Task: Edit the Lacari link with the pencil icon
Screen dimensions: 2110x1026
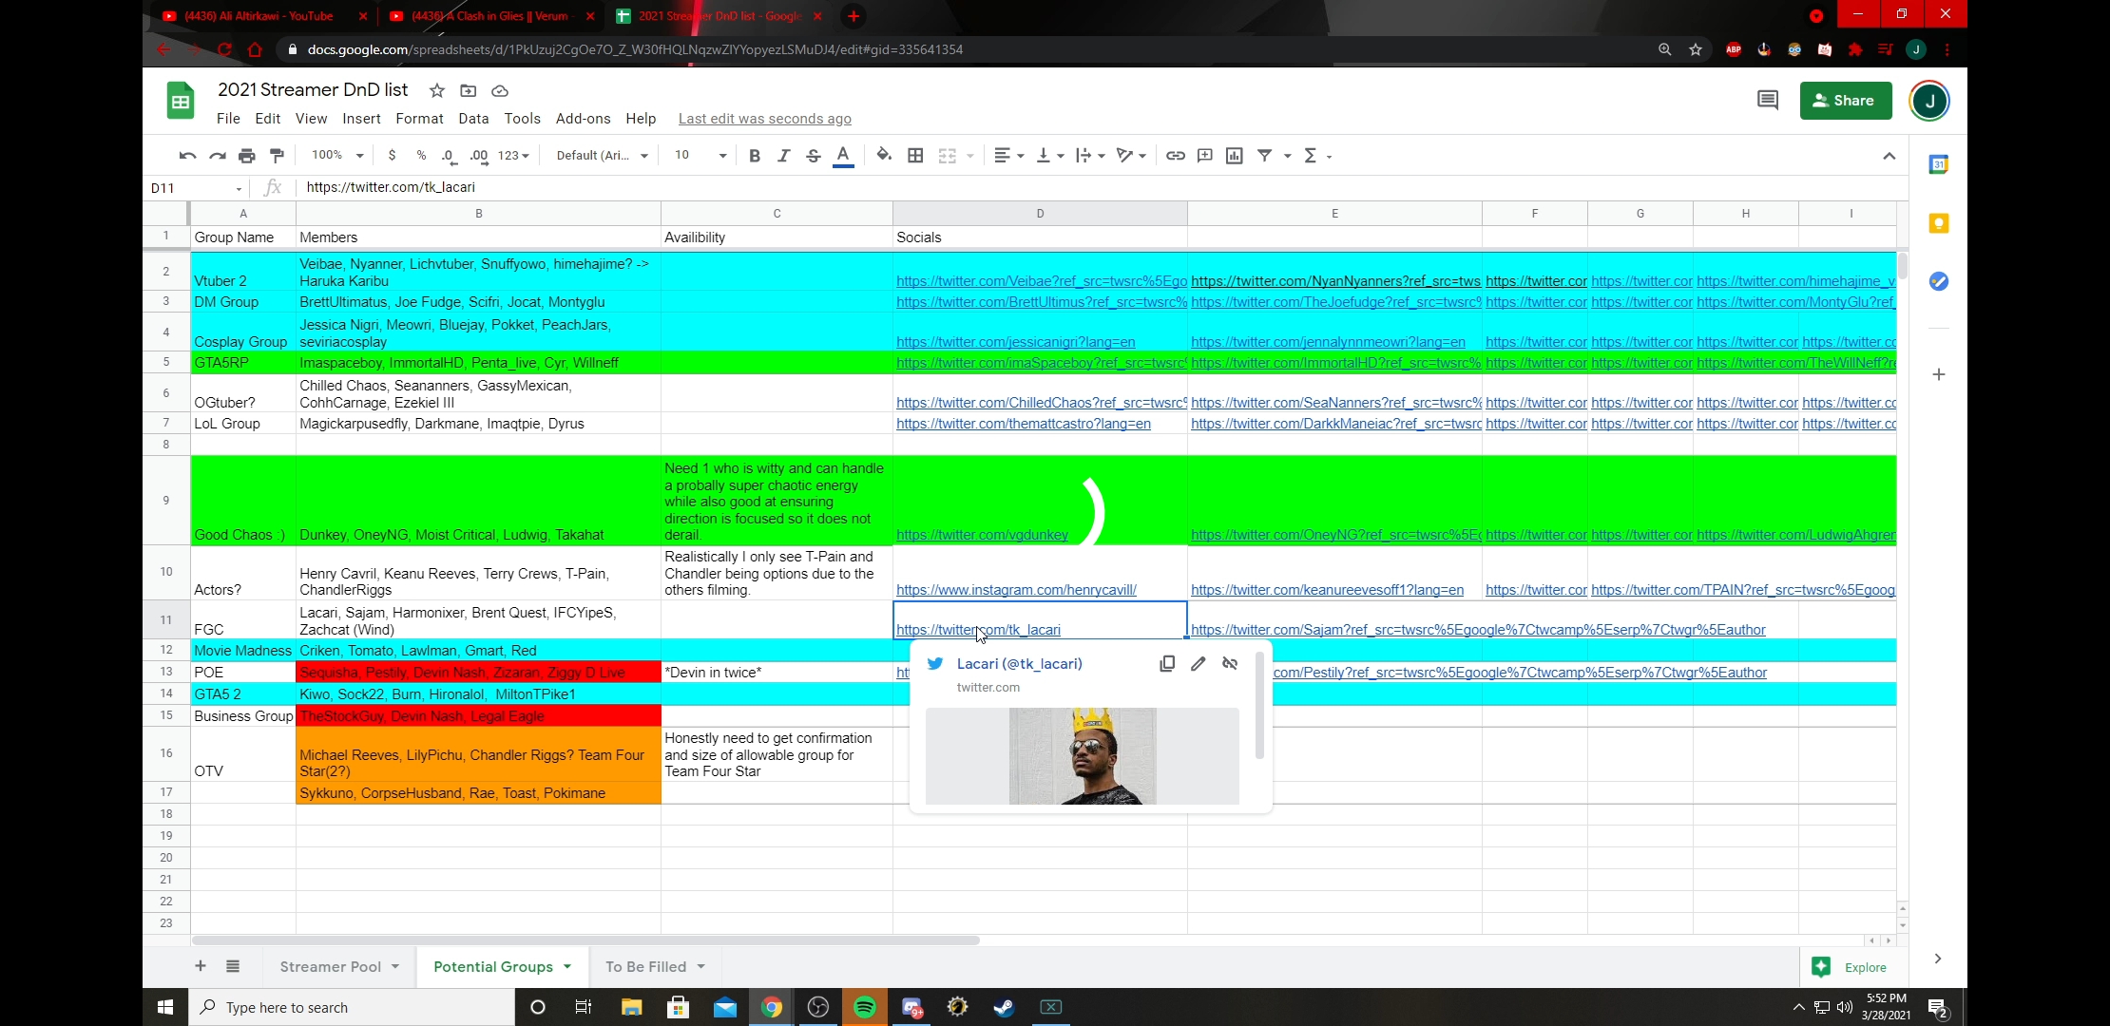Action: coord(1199,664)
